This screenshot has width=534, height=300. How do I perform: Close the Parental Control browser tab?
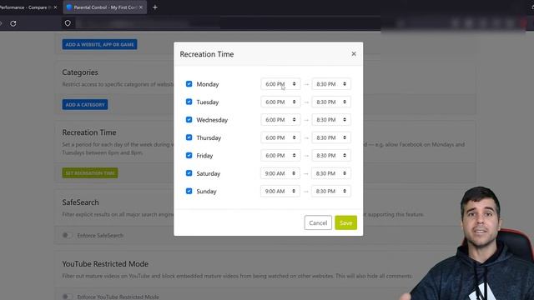[x=141, y=7]
